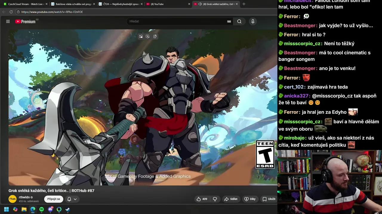Click the search magnifier button
382x214 pixels.
pos(239,21)
